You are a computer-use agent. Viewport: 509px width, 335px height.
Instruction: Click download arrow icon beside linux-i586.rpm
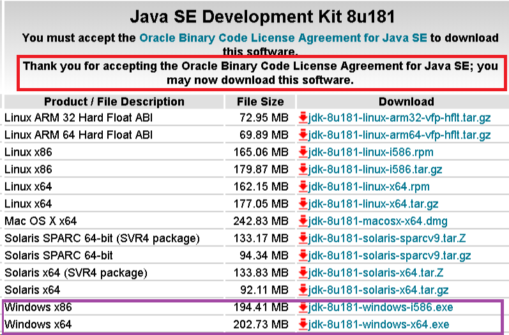pyautogui.click(x=303, y=152)
